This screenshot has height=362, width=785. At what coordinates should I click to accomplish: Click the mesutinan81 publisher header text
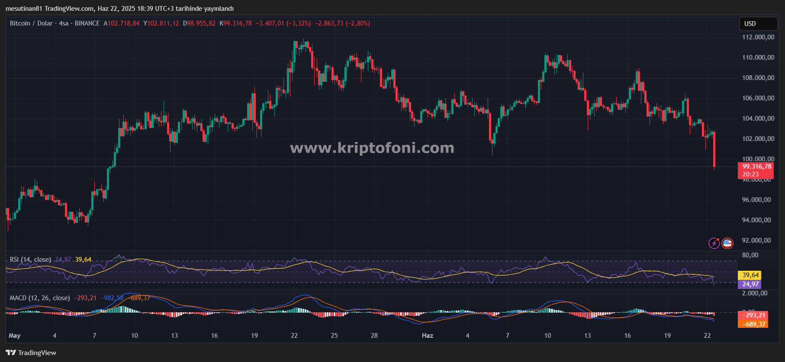coord(24,9)
